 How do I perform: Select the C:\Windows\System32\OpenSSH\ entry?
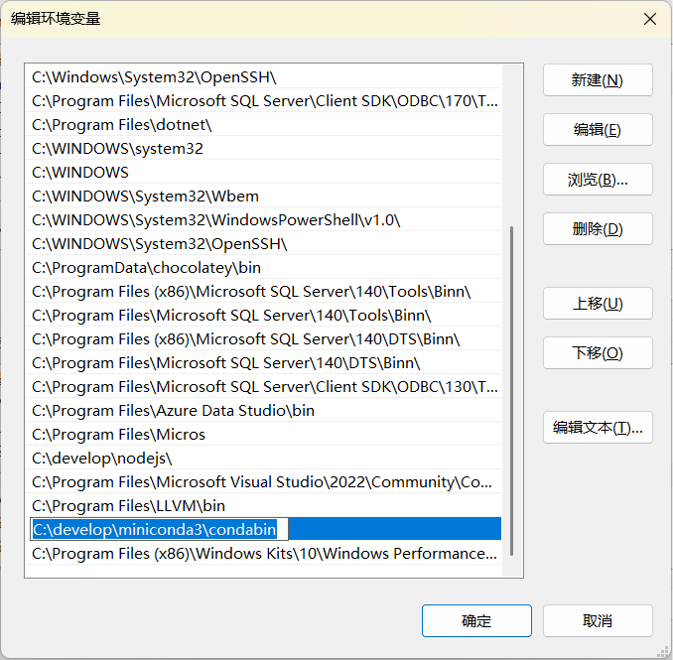263,77
